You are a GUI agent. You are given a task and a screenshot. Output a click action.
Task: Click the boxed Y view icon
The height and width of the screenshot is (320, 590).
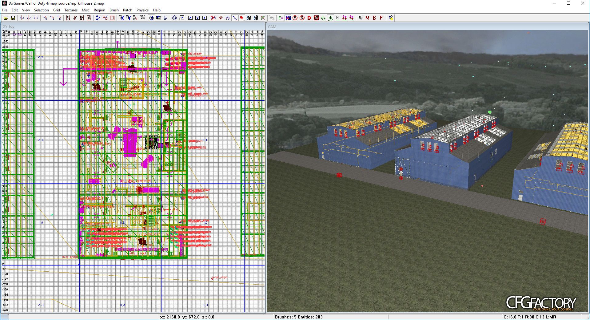(197, 18)
